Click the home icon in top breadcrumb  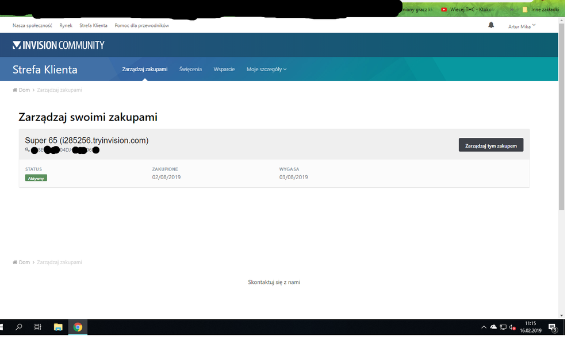[x=15, y=90]
